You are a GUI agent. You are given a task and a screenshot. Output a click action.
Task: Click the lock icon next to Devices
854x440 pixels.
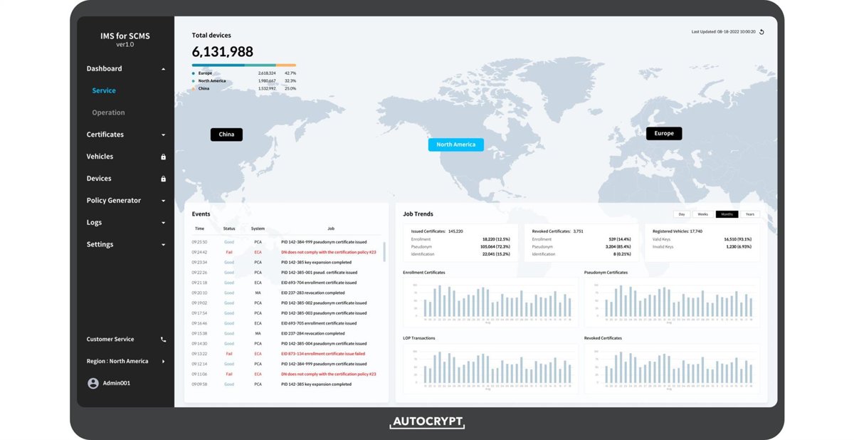[x=163, y=179]
